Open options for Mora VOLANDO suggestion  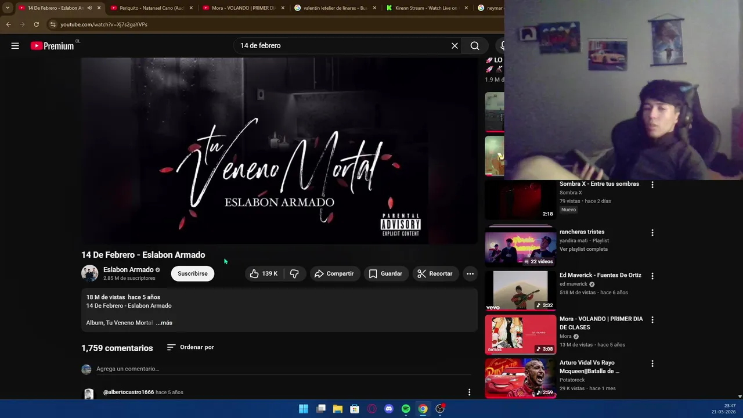[x=652, y=320]
